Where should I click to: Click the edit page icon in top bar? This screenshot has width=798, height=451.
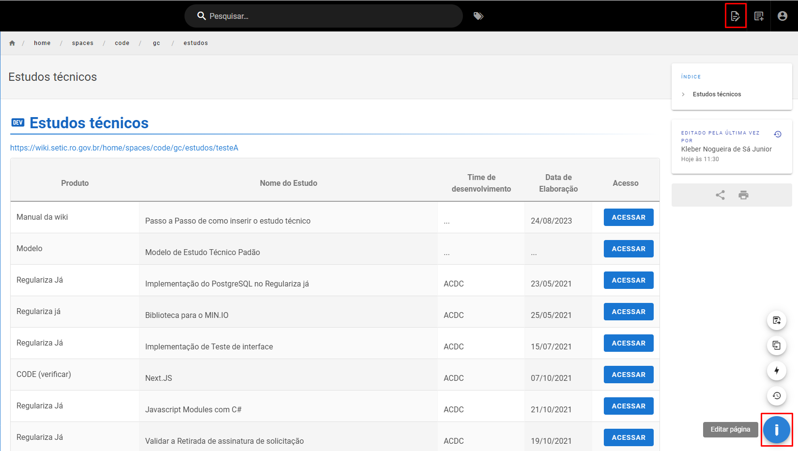736,16
